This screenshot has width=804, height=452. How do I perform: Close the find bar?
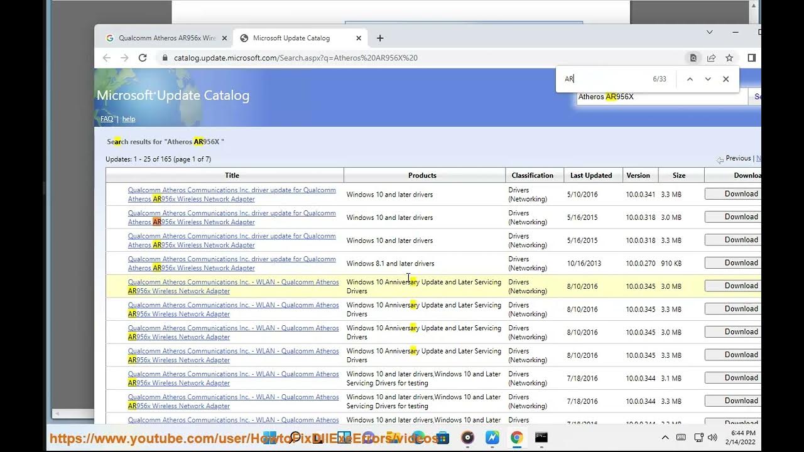pos(726,79)
